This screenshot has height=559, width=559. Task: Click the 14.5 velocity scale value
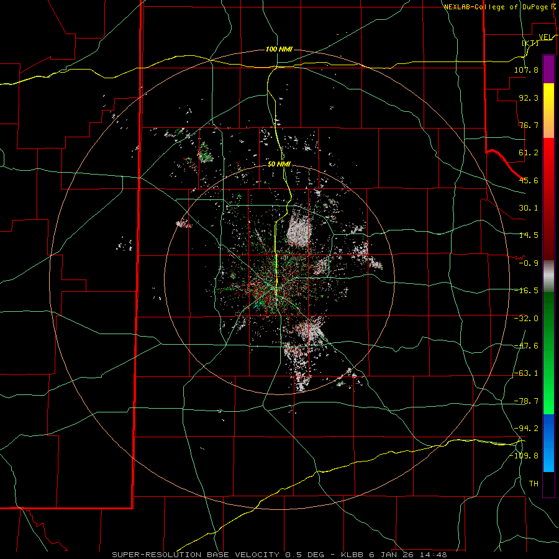click(x=529, y=235)
